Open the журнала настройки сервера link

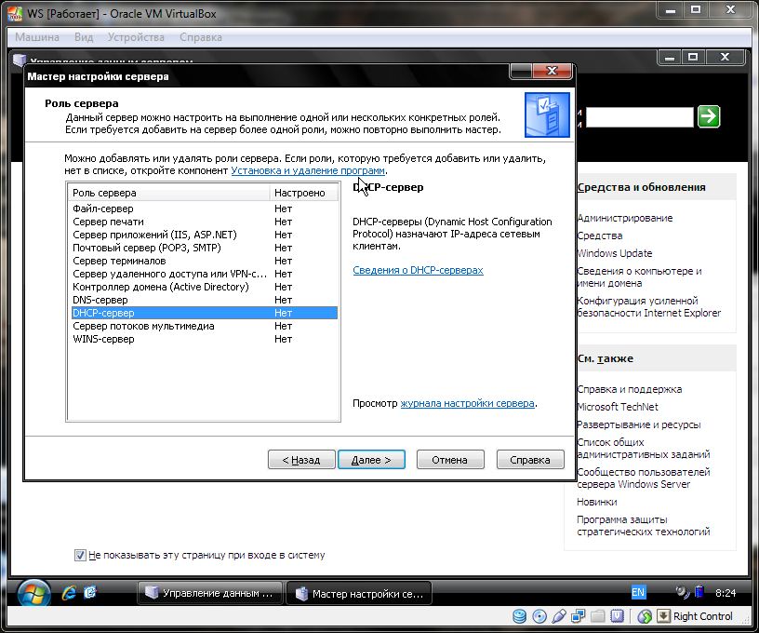467,403
